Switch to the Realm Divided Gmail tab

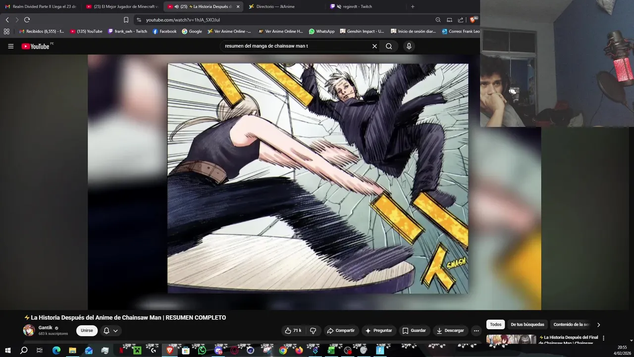tap(41, 6)
